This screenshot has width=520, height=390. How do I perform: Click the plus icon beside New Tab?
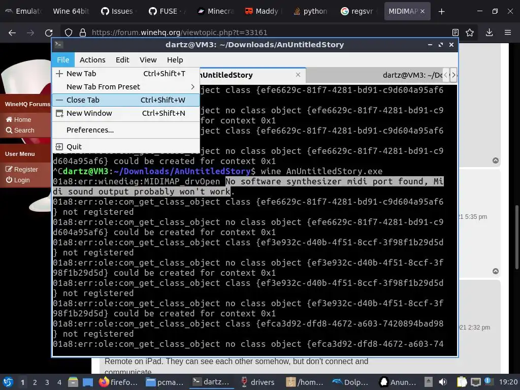tap(59, 74)
